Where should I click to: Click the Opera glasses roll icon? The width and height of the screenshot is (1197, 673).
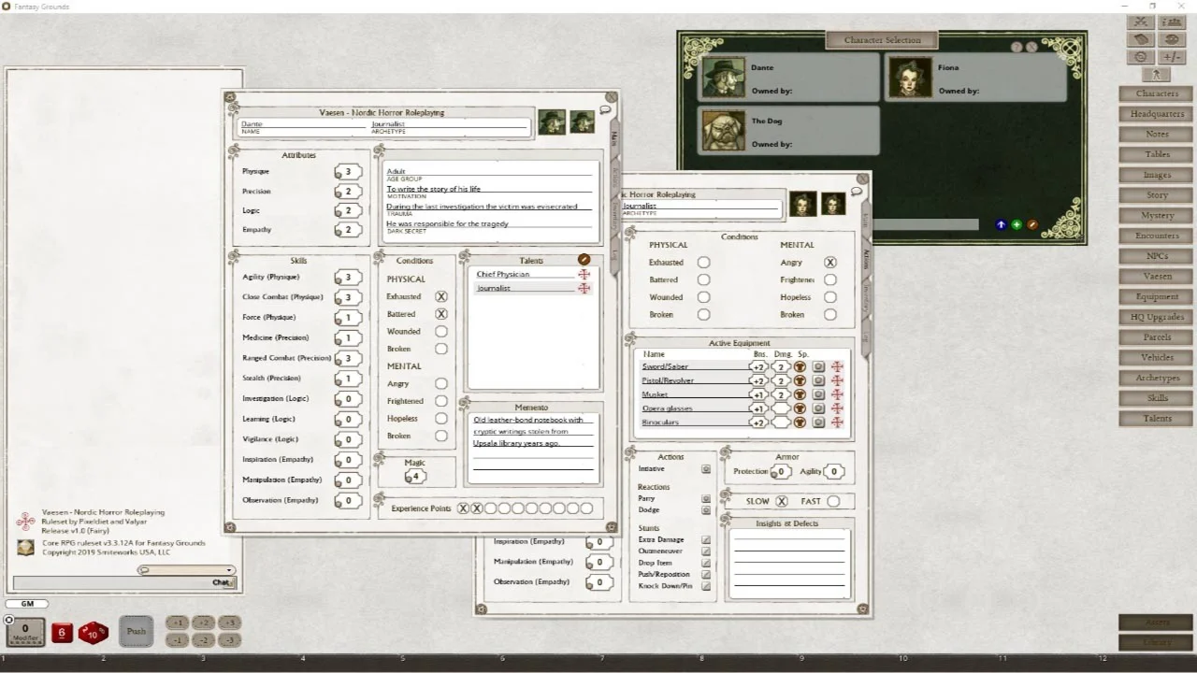[818, 408]
